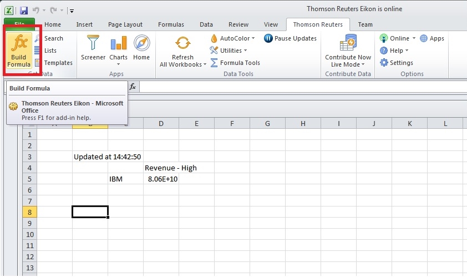Switch to the Home ribbon tab
467x277 pixels.
pyautogui.click(x=53, y=24)
